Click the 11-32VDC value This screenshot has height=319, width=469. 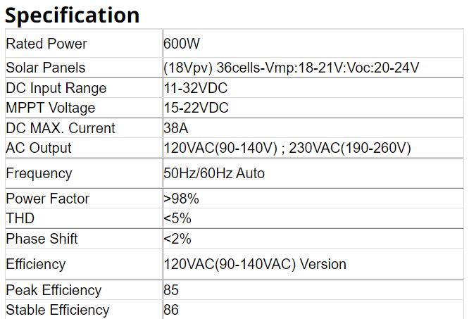pyautogui.click(x=195, y=88)
